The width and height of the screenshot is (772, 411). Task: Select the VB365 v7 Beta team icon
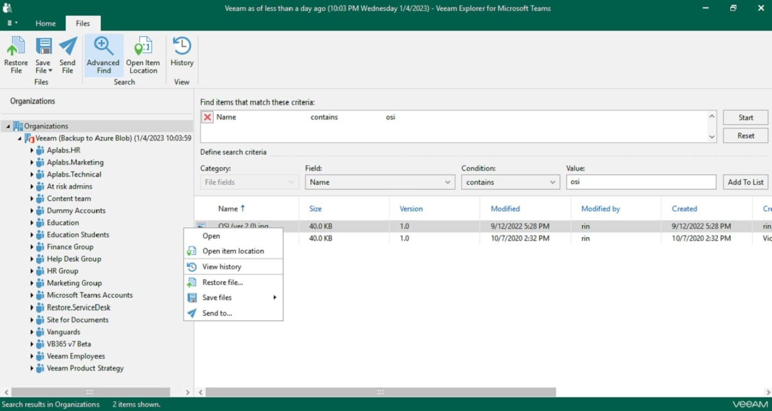point(40,344)
